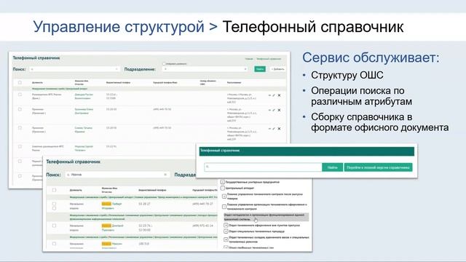
Task: Check the last visible Иванов result row checkbox
Action: (54, 244)
